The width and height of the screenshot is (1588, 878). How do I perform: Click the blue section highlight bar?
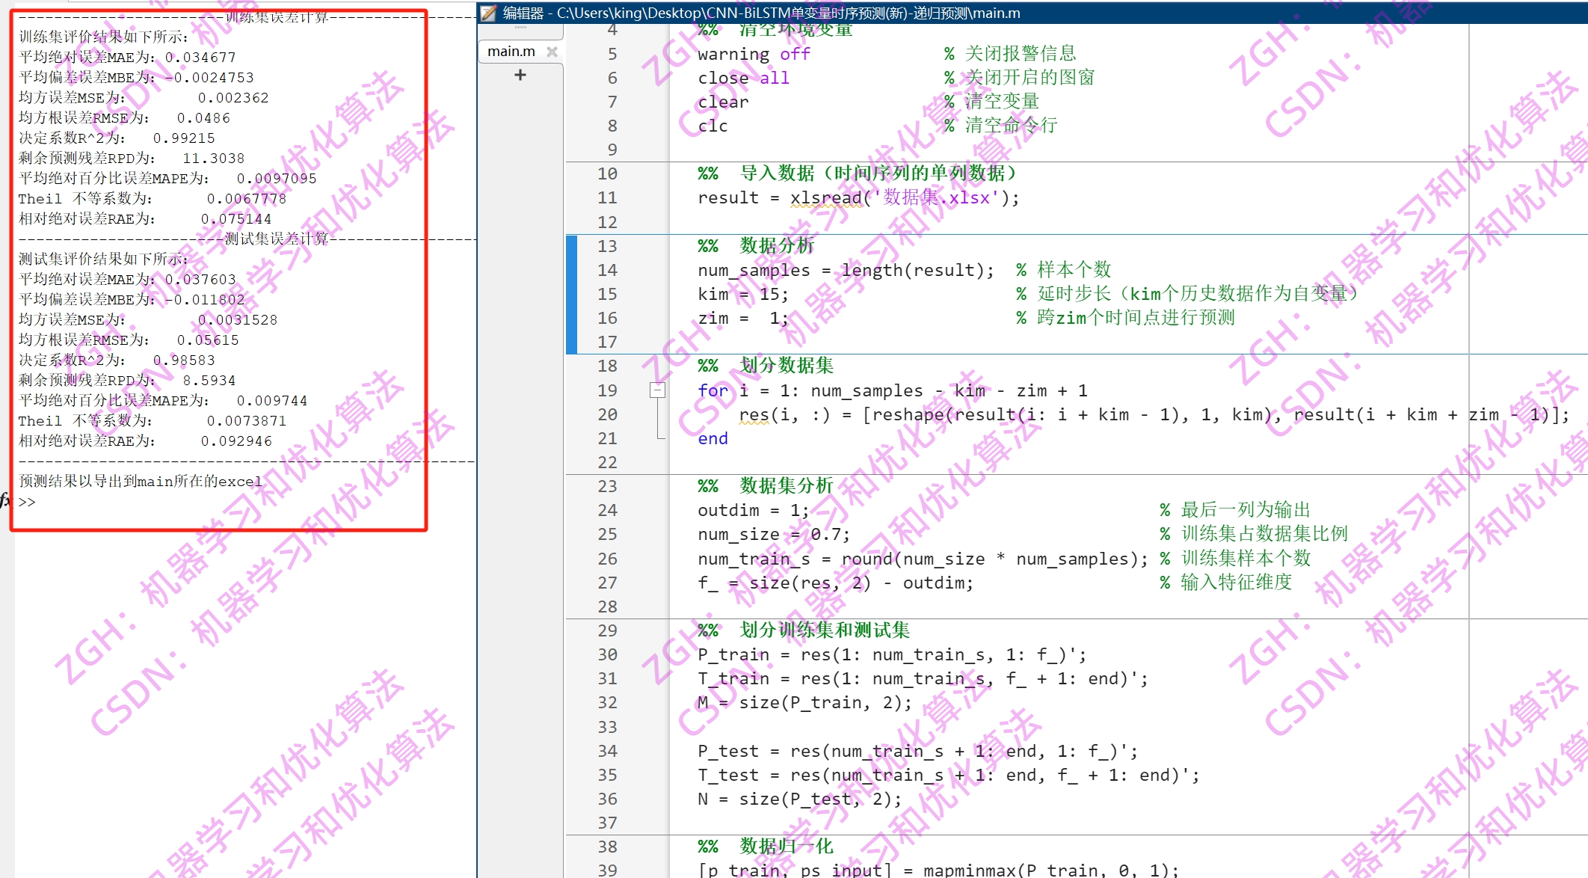(571, 293)
